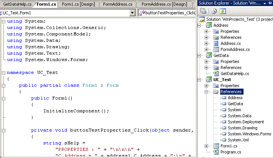The width and height of the screenshot is (273, 158).
Task: Select Properties under the UC_Test project
Action: tap(230, 86)
